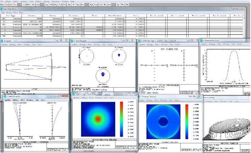
Task: Click the Sys system data toolbar button
Action: [x=118, y=5]
